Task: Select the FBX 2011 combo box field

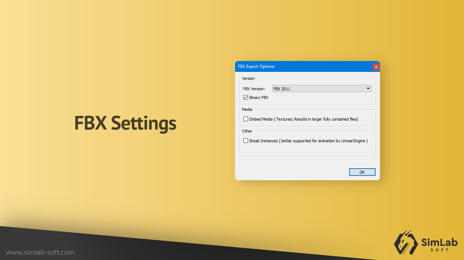Action: [x=318, y=88]
